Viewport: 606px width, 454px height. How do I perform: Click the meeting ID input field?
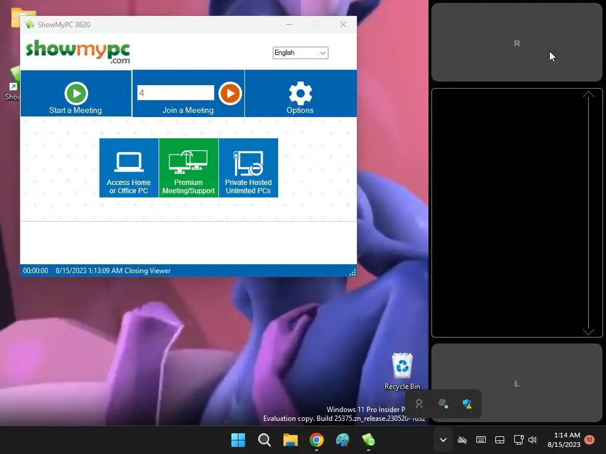(x=175, y=93)
